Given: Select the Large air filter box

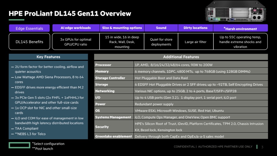Looking at the screenshot, I should [195, 42].
